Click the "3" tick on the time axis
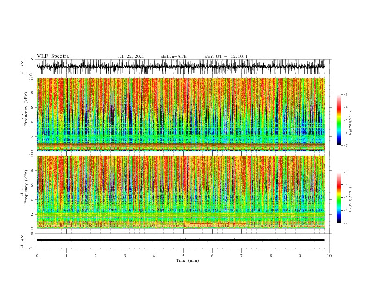 click(125, 256)
